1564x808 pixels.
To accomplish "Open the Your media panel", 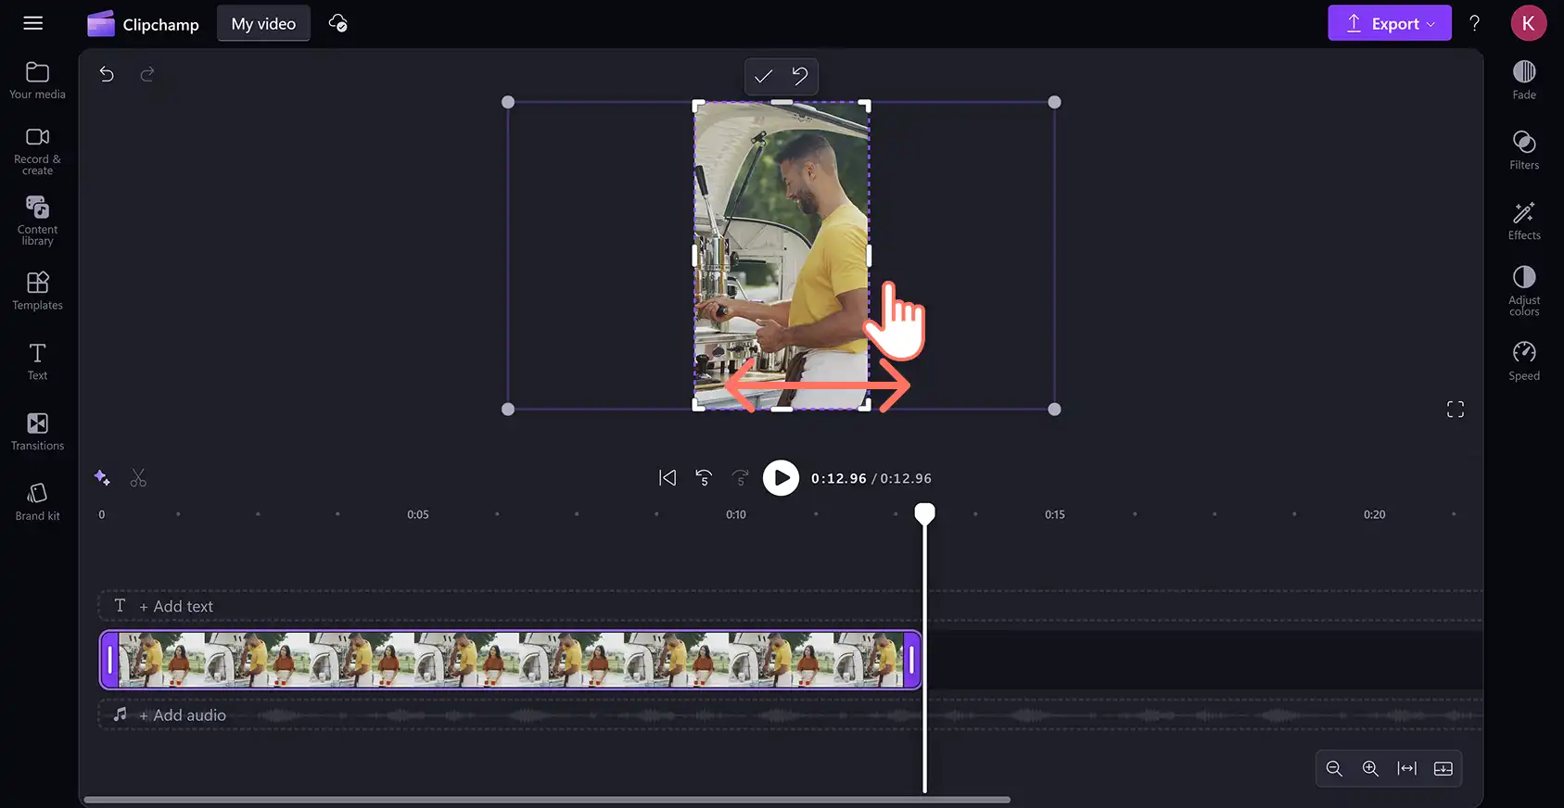I will [x=37, y=81].
